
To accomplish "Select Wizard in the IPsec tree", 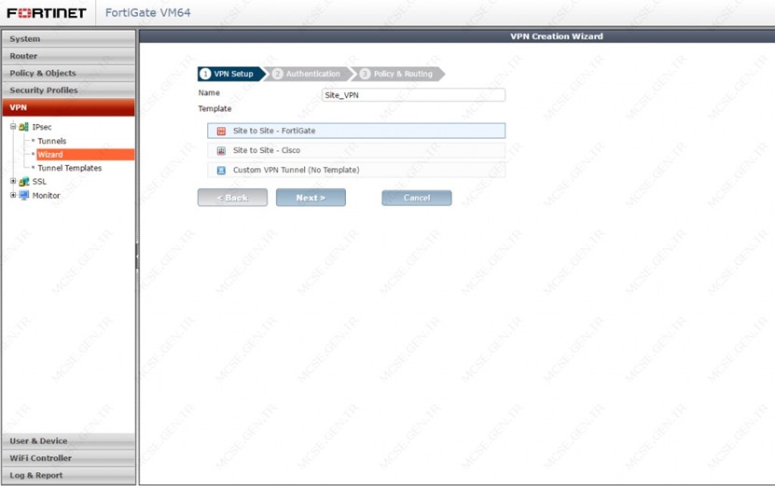I will (x=85, y=154).
